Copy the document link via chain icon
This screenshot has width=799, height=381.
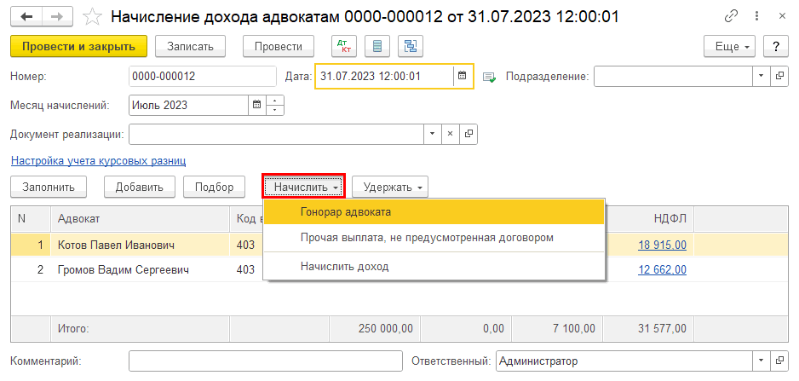[731, 17]
